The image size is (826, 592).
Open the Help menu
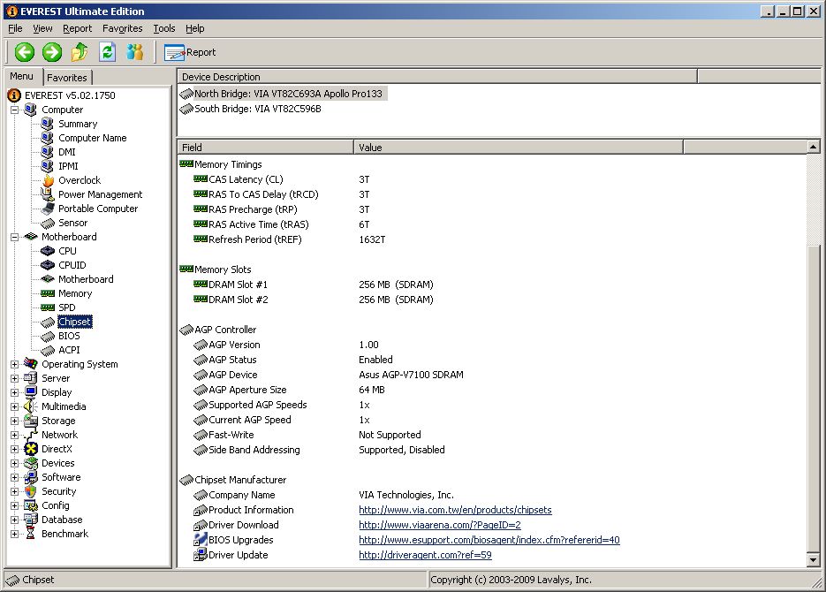[x=195, y=28]
